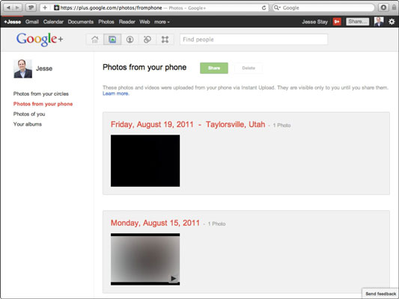Go back with browser back arrow
399x299 pixels.
coord(8,7)
